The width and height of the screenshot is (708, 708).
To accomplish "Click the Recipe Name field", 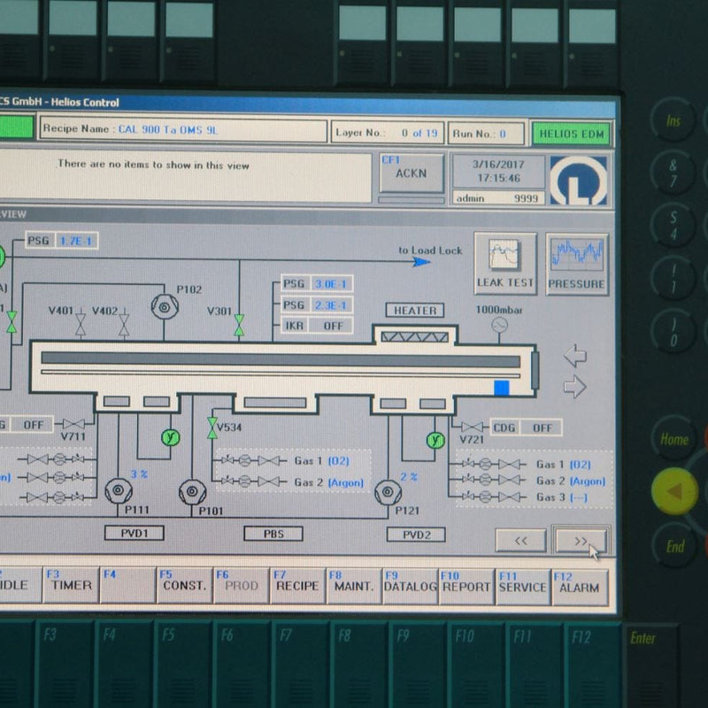I will [183, 130].
